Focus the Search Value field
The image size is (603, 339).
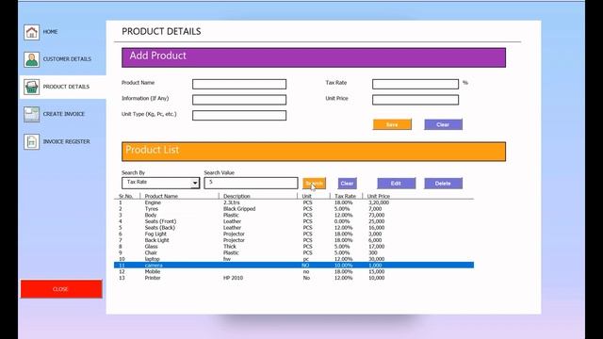pyautogui.click(x=251, y=183)
